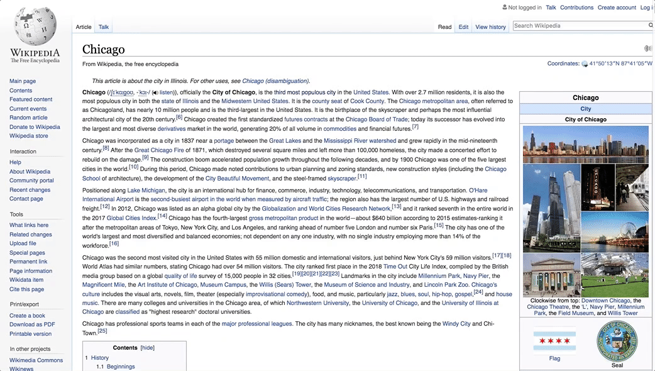Open the Community portal link

tap(32, 180)
